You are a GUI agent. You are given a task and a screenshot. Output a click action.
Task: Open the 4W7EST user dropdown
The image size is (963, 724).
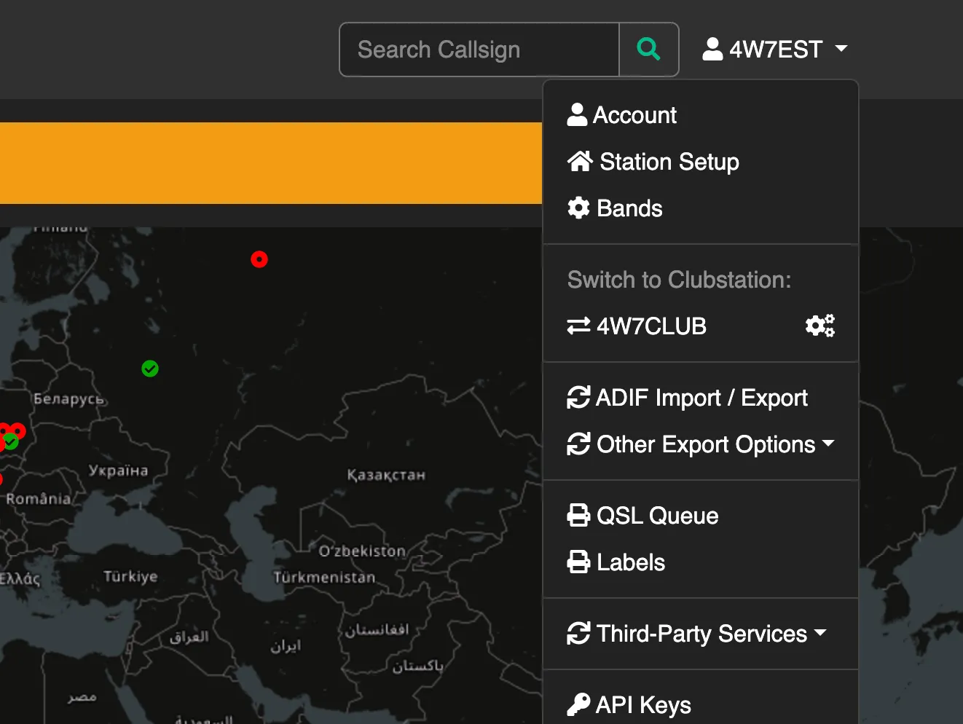(775, 50)
